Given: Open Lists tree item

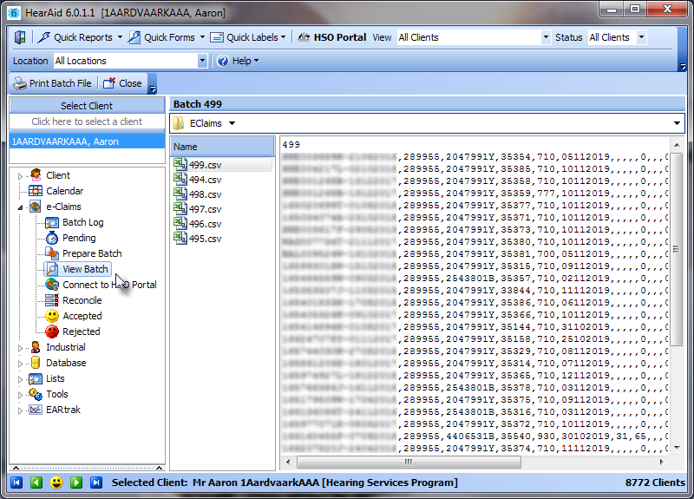Looking at the screenshot, I should 56,378.
